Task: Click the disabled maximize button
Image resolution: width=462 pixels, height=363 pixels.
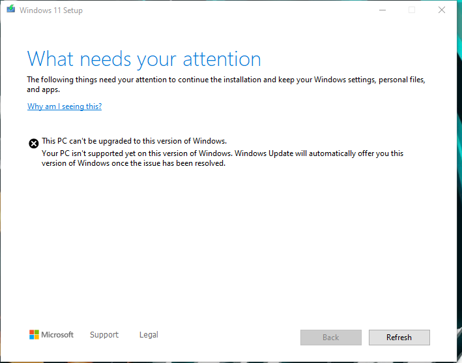Action: click(412, 10)
